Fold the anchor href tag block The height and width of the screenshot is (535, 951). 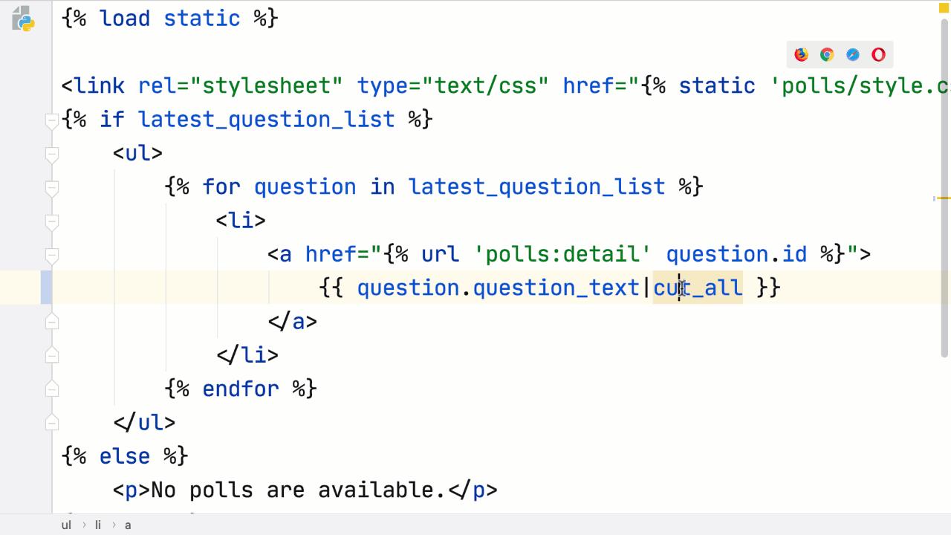point(51,256)
